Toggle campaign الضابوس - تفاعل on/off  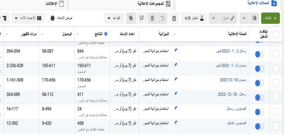click(x=260, y=126)
